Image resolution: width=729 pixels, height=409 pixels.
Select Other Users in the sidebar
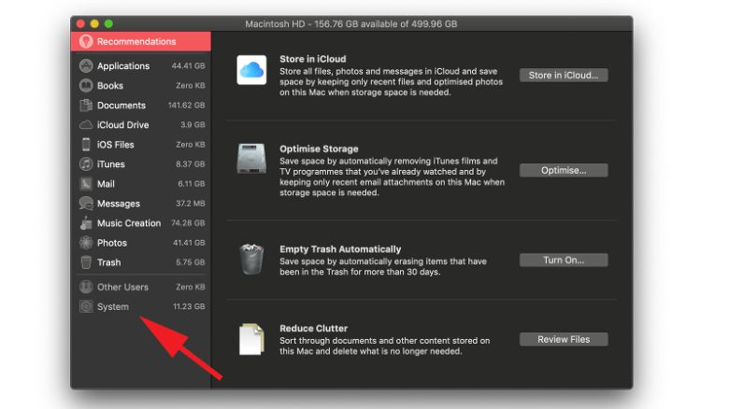pyautogui.click(x=122, y=287)
